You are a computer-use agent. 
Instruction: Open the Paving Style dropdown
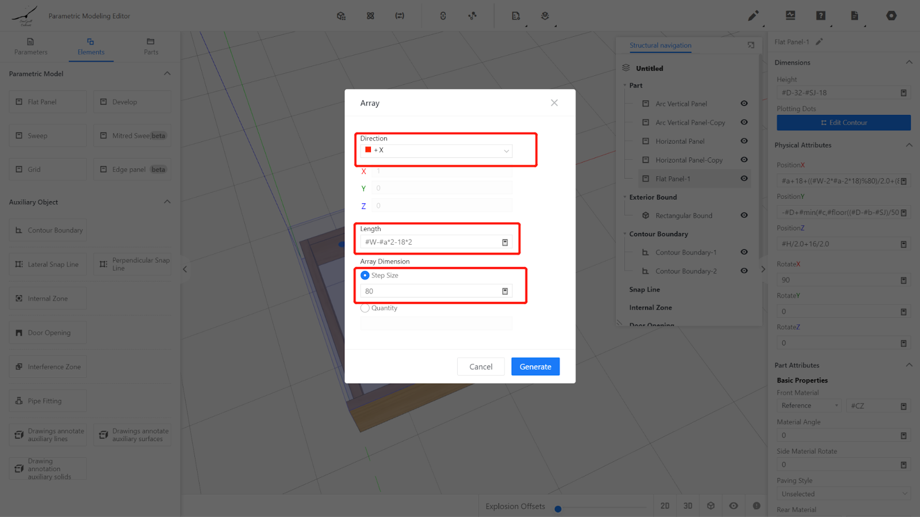tap(843, 494)
